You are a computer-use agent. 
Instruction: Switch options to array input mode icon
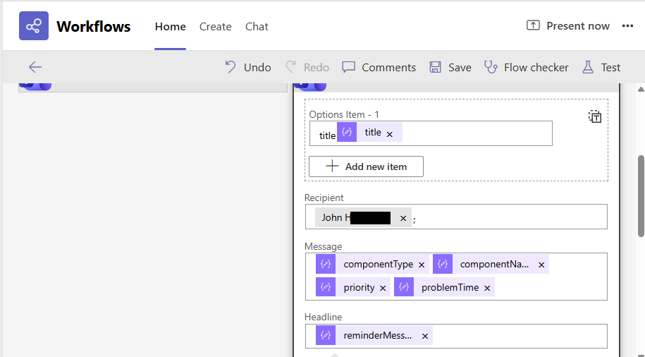[596, 116]
